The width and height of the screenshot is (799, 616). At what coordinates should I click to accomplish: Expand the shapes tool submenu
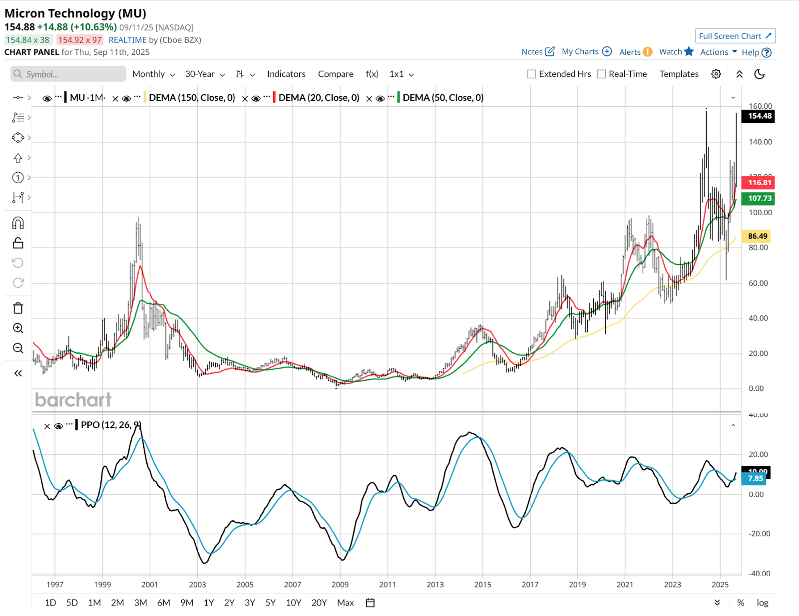pyautogui.click(x=29, y=137)
